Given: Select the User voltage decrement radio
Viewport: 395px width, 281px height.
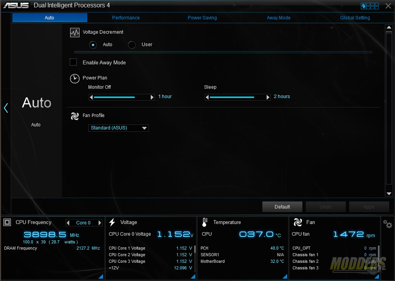Looking at the screenshot, I should pyautogui.click(x=131, y=45).
